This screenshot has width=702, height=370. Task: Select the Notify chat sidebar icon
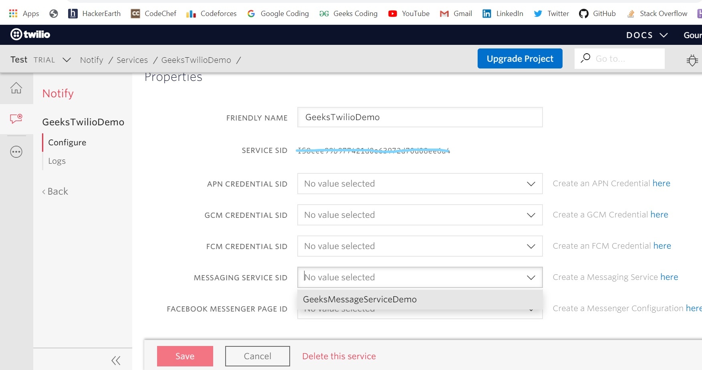16,119
